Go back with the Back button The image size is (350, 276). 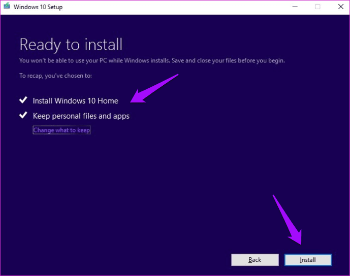point(255,260)
